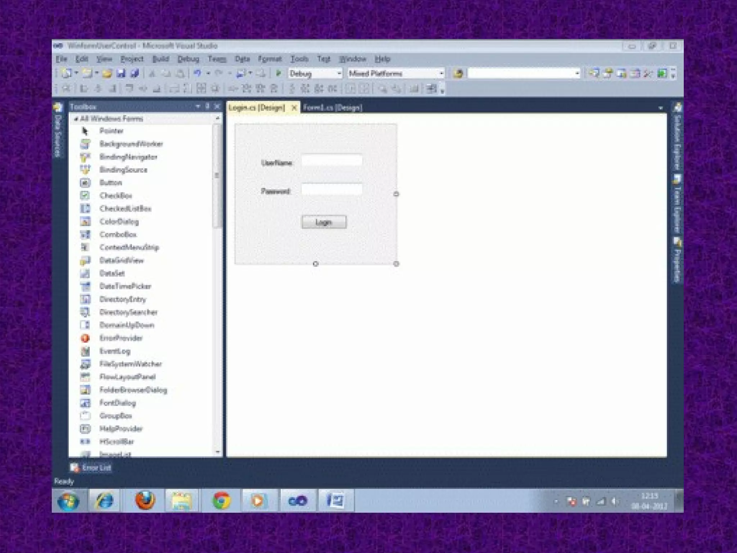Click the Login button on the form

(x=324, y=222)
